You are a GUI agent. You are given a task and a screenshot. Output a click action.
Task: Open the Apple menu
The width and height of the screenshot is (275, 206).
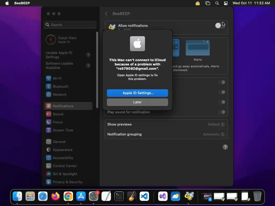[x=7, y=3]
